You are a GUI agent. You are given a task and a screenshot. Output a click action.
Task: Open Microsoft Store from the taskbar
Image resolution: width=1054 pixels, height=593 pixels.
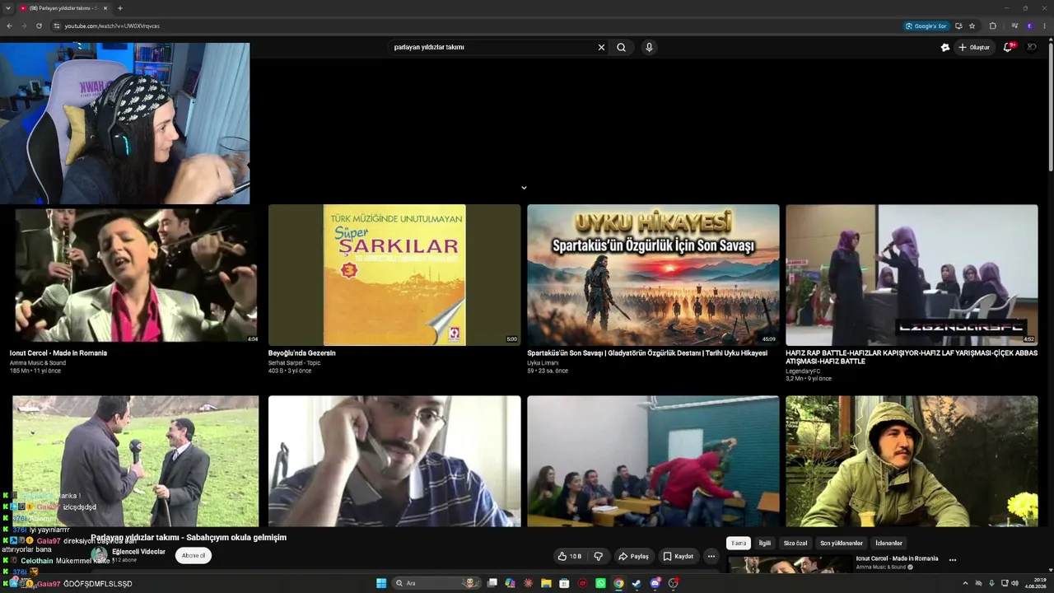click(564, 583)
